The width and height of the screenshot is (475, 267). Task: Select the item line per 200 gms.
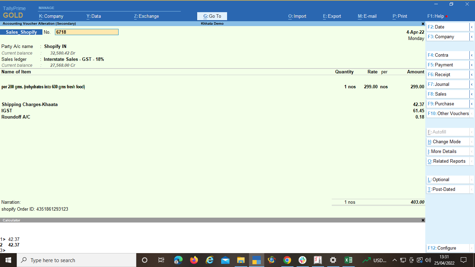click(x=43, y=87)
